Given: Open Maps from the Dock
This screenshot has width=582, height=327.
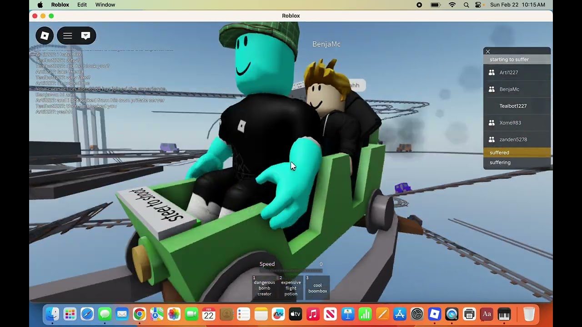Looking at the screenshot, I should click(x=157, y=314).
